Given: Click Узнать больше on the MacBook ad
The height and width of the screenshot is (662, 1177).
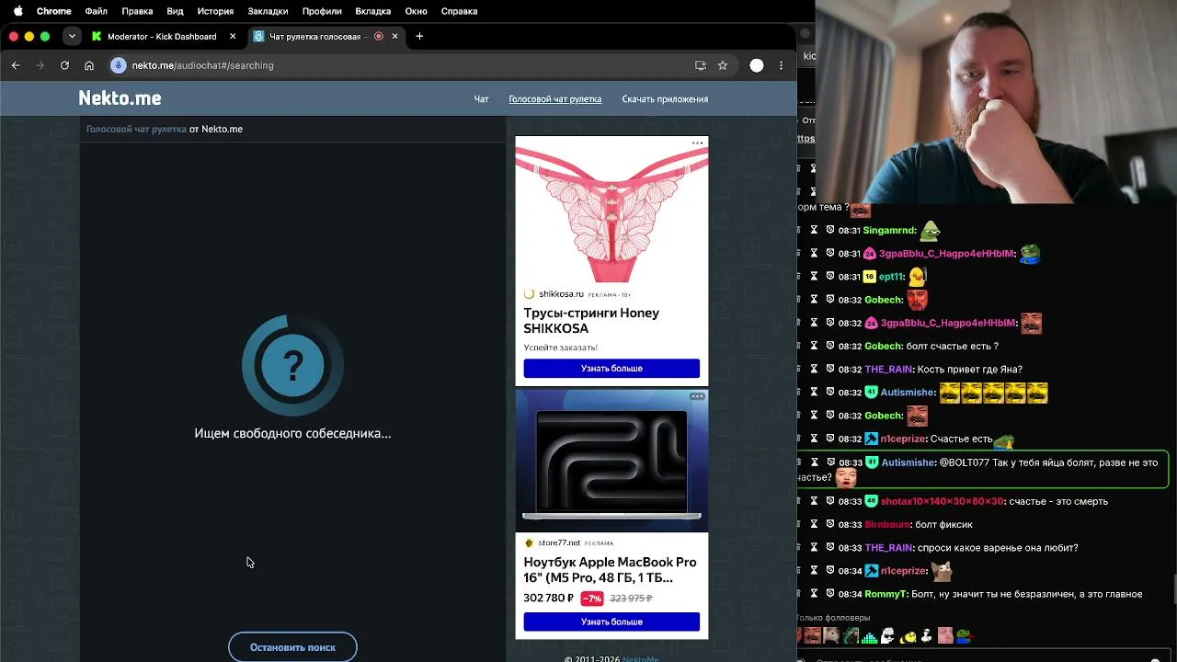Looking at the screenshot, I should point(611,622).
